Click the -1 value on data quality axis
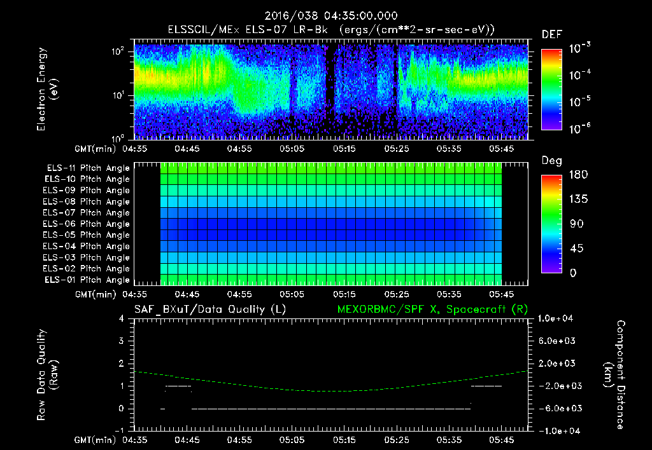The width and height of the screenshot is (652, 450). click(119, 430)
